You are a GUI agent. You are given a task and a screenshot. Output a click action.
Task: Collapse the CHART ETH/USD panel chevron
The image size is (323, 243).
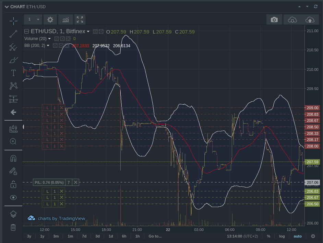click(x=7, y=7)
